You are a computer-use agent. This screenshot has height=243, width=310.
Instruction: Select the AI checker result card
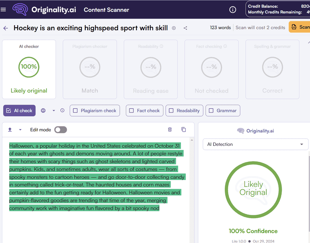point(29,69)
